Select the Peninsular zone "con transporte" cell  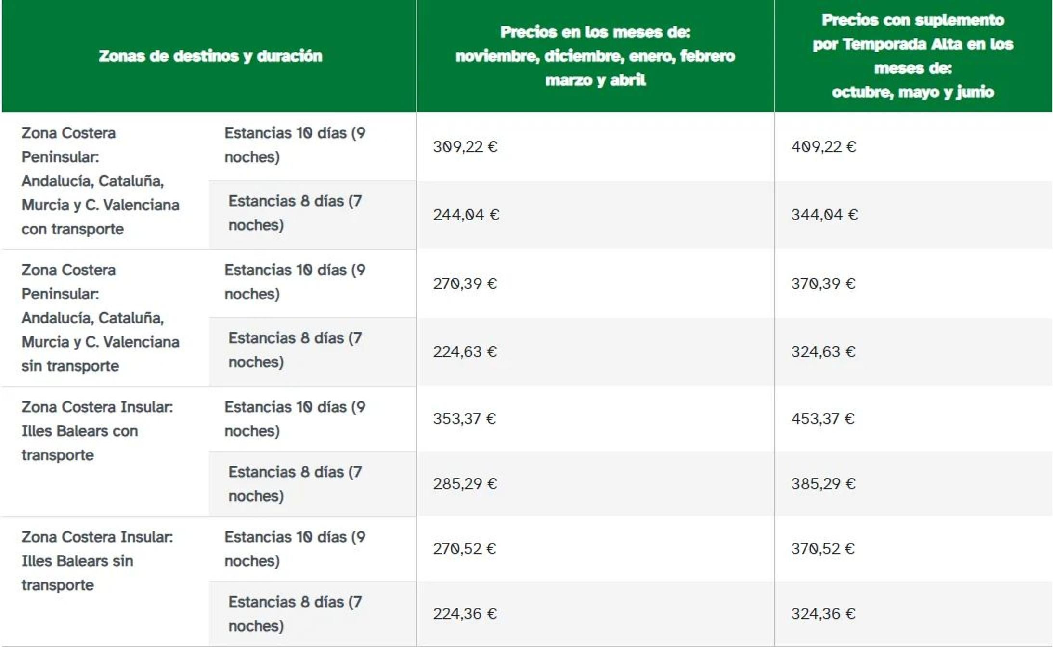point(100,181)
